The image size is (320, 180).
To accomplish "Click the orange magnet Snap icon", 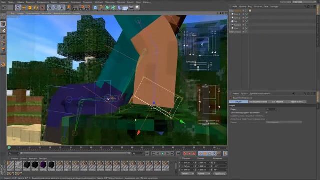I will [x=3, y=64].
